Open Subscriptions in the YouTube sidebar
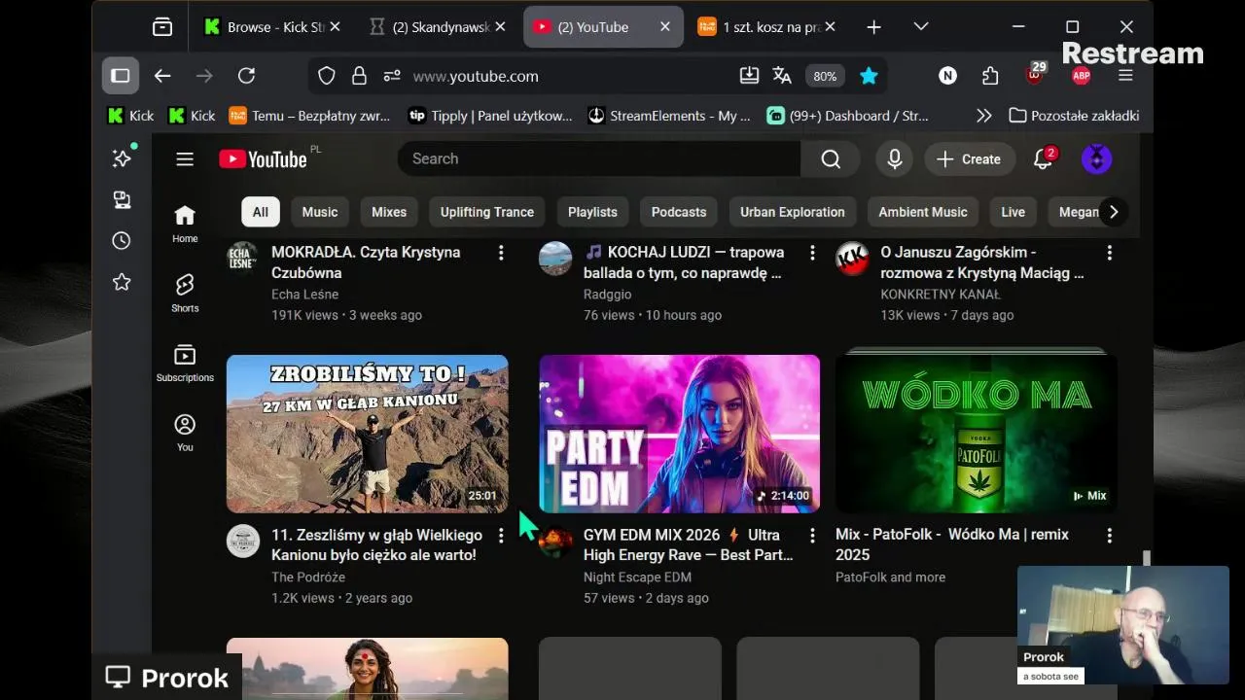Screen dimensions: 1245x700 pos(185,363)
